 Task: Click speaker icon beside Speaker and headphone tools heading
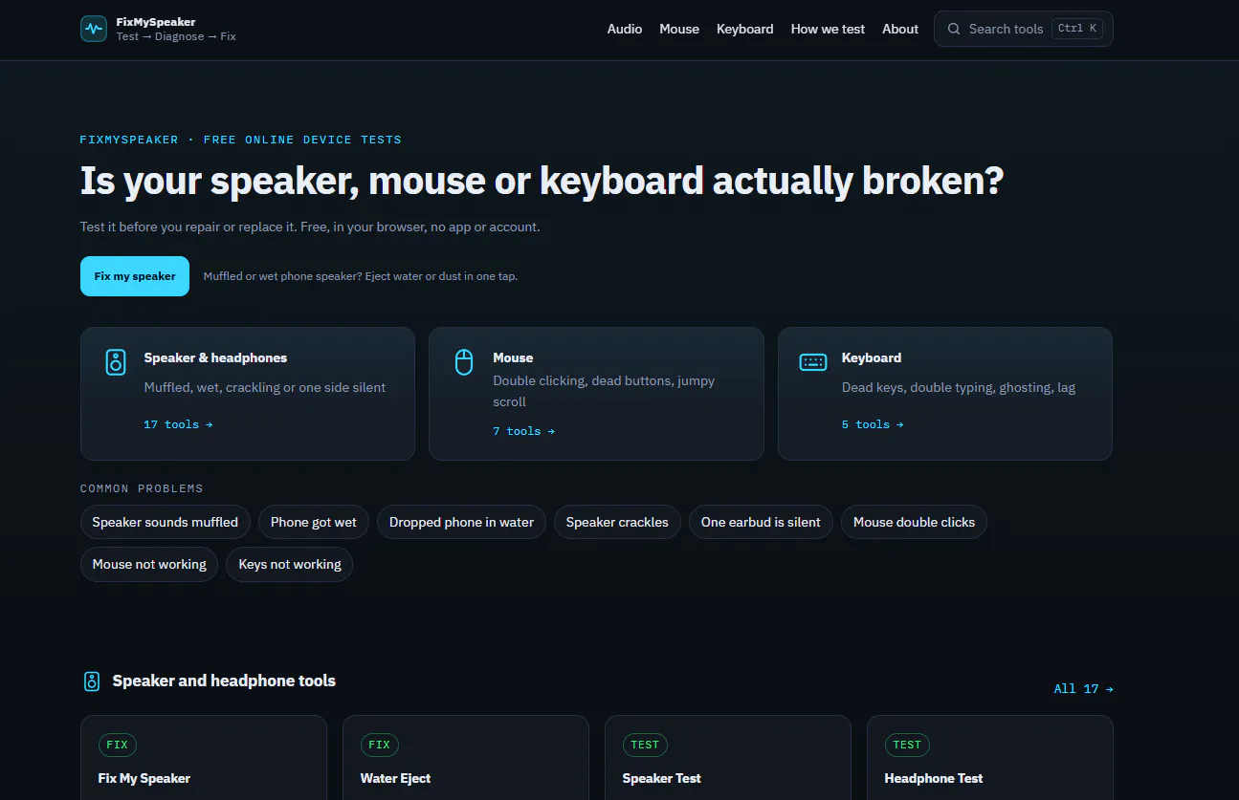(92, 681)
